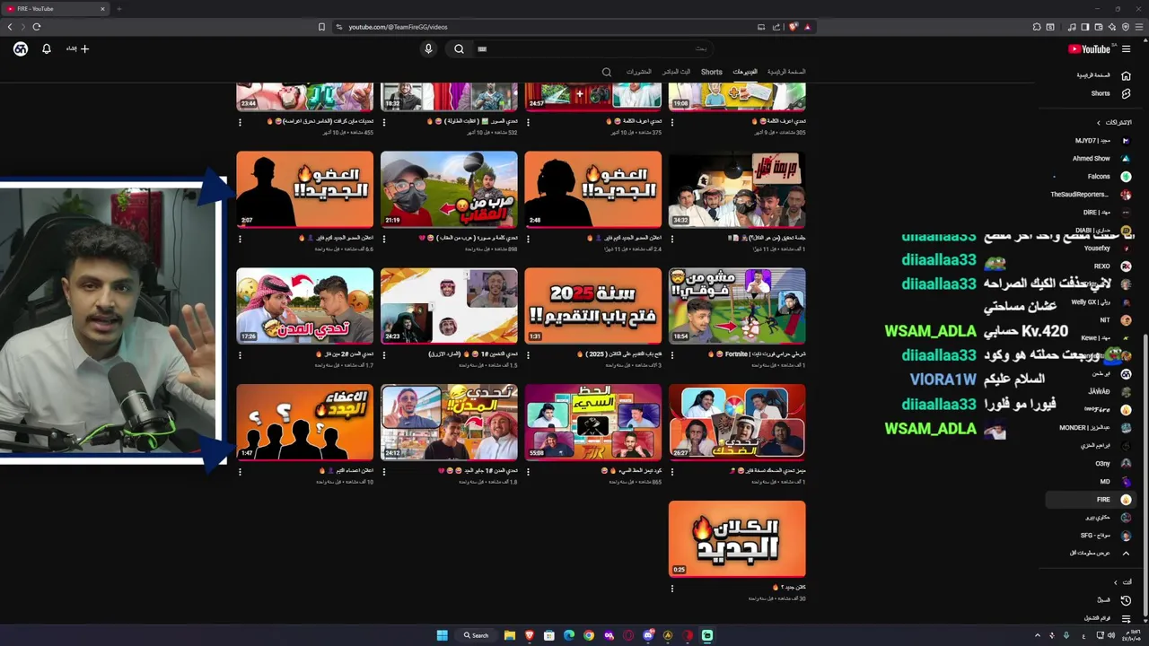Viewport: 1149px width, 646px height.
Task: Show hidden system tray icons
Action: (1038, 635)
